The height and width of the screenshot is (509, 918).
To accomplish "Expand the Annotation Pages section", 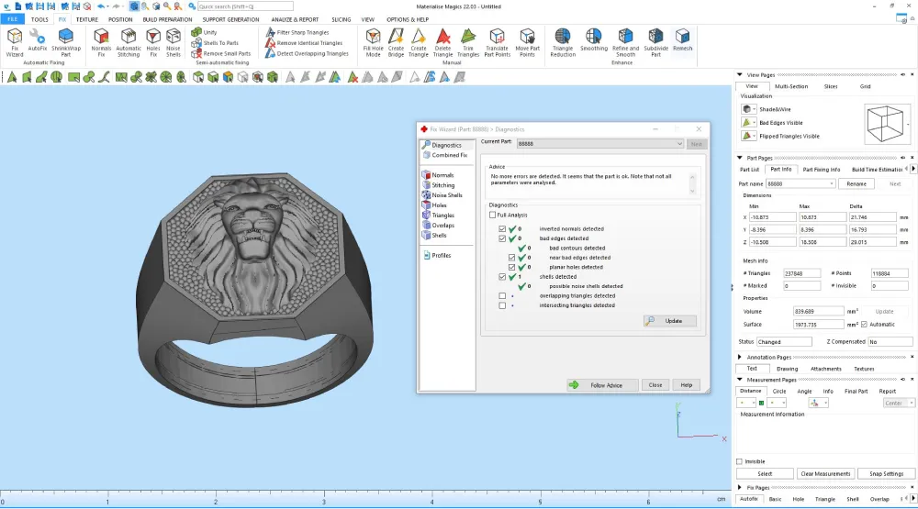I will [x=739, y=357].
